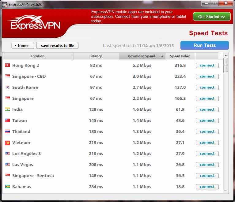Connect to Singapore - Sentosa

tap(207, 176)
